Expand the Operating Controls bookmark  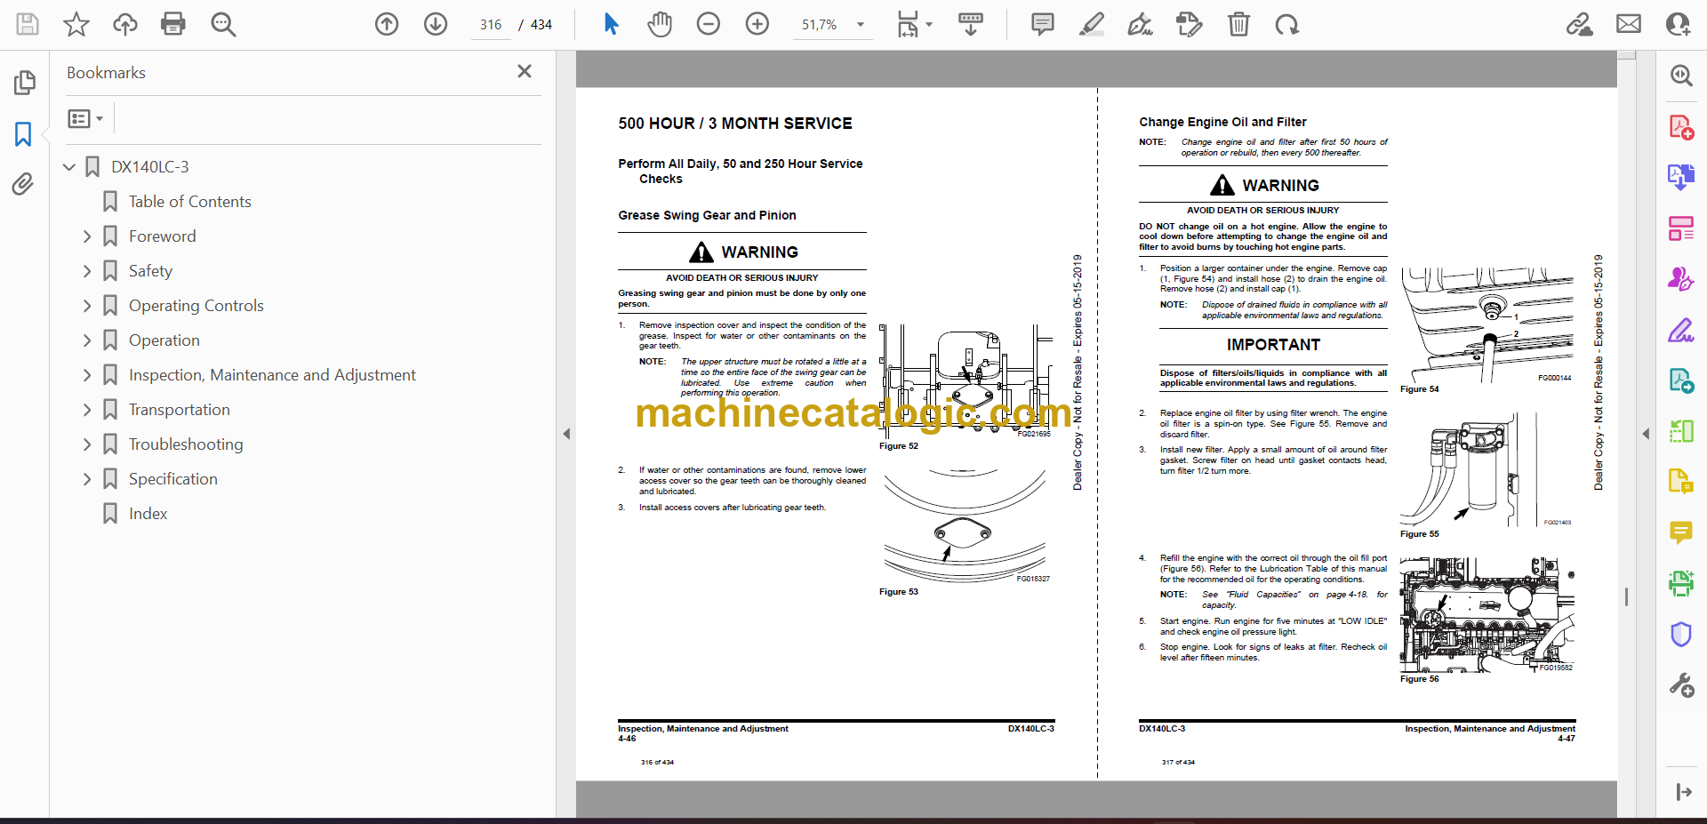[x=86, y=306]
